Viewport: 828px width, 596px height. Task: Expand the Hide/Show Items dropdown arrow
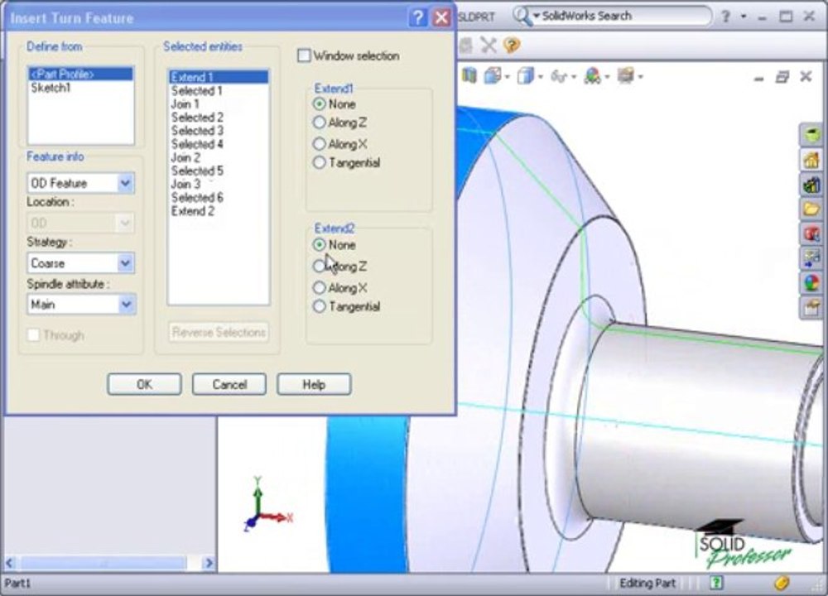[574, 77]
